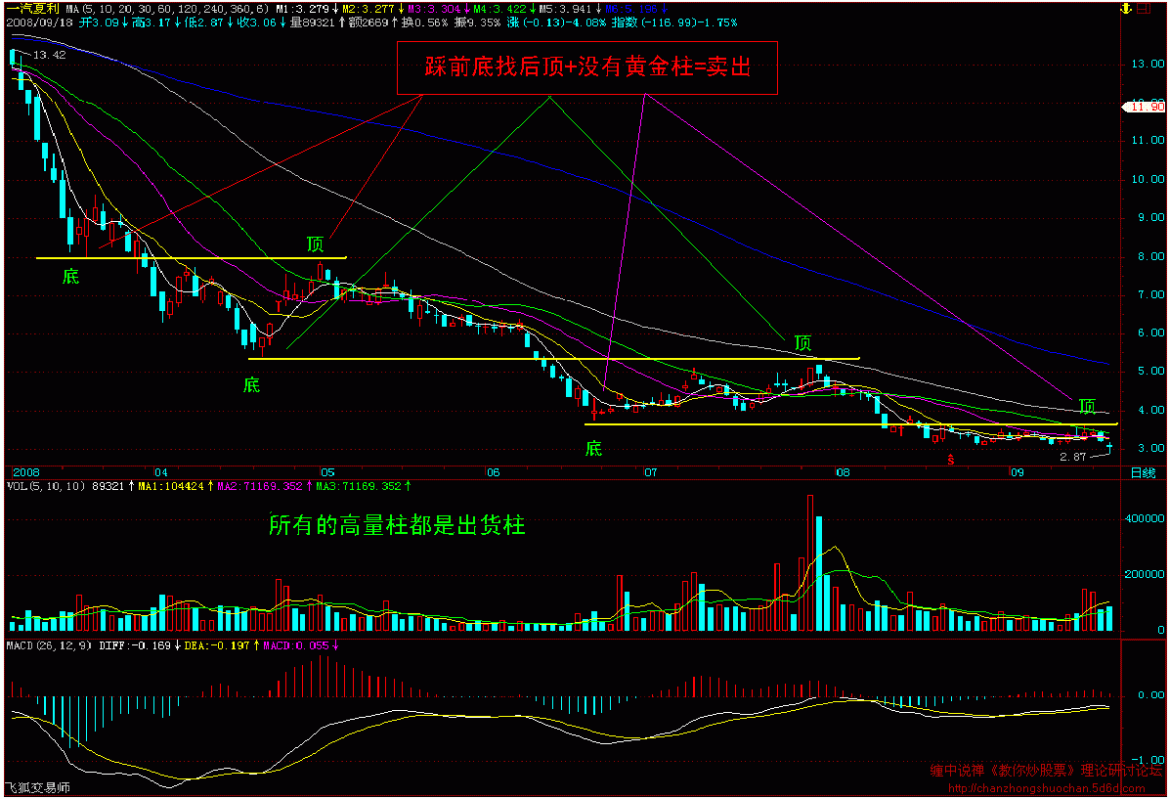Click the 8.00 level on the price axis
Screen dimensions: 1170x799
1145,256
